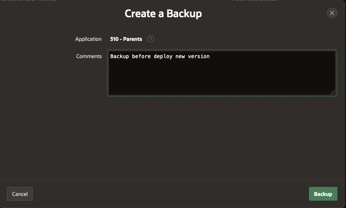346x208 pixels.
Task: Click the Backup button
Action: (323, 194)
